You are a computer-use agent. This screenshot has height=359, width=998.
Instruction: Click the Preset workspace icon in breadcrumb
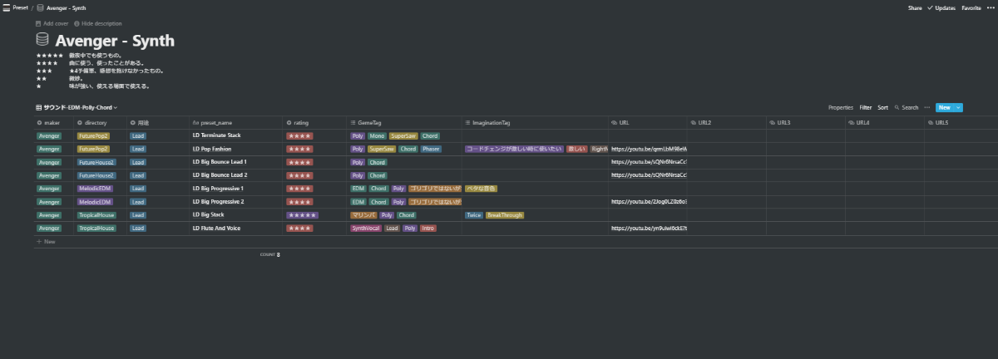pyautogui.click(x=7, y=7)
